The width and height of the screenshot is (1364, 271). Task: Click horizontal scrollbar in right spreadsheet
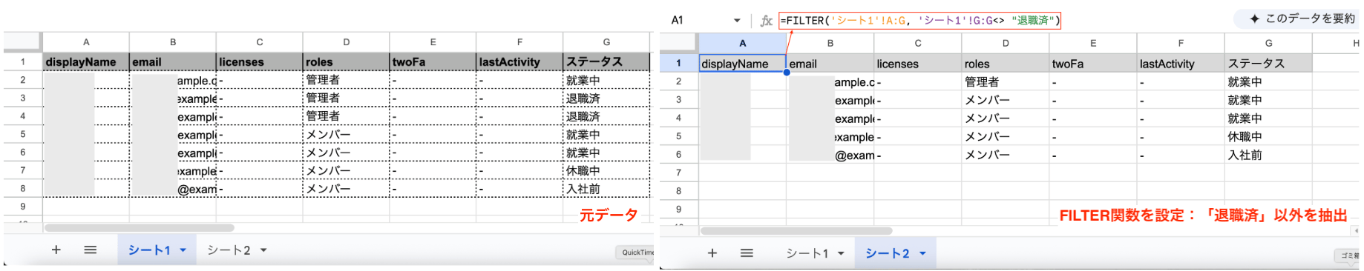(796, 231)
